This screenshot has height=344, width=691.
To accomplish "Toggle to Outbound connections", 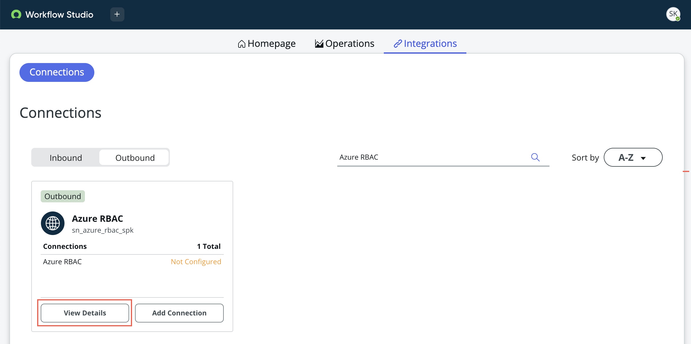I will tap(135, 158).
